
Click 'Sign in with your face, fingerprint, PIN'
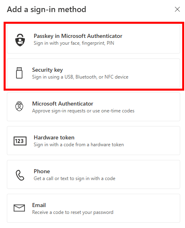74,43
